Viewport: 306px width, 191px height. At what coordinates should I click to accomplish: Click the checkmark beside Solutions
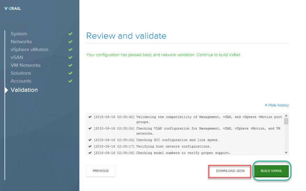click(x=70, y=73)
